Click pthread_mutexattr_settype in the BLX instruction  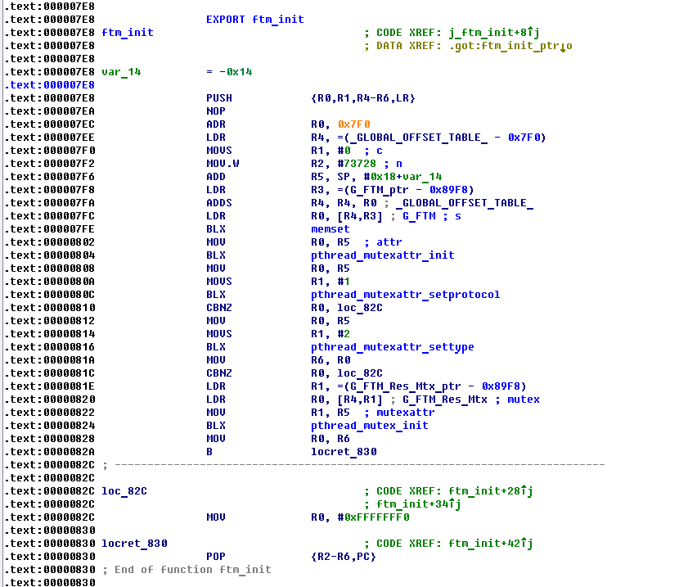coord(392,347)
